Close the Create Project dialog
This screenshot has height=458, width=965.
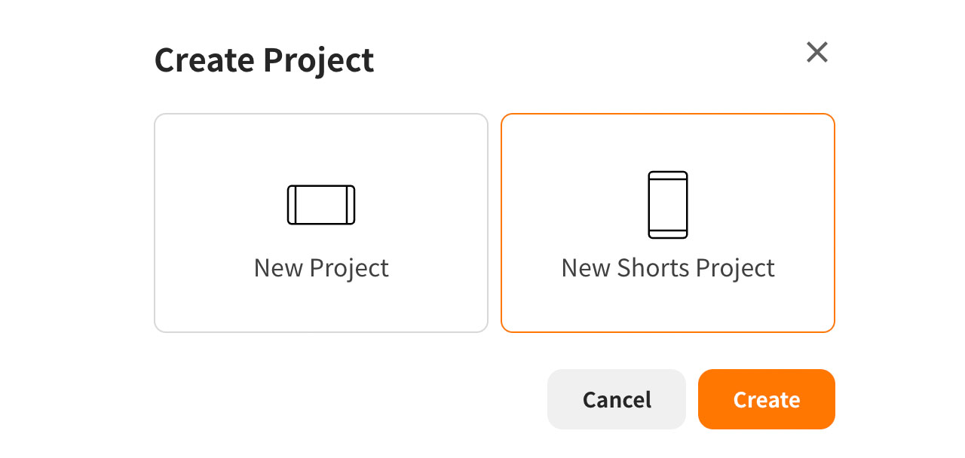coord(817,53)
